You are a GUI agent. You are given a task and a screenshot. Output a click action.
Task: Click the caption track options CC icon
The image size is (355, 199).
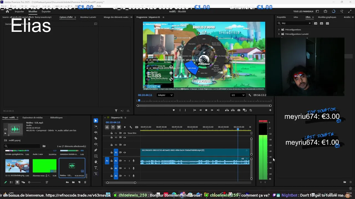tap(136, 127)
